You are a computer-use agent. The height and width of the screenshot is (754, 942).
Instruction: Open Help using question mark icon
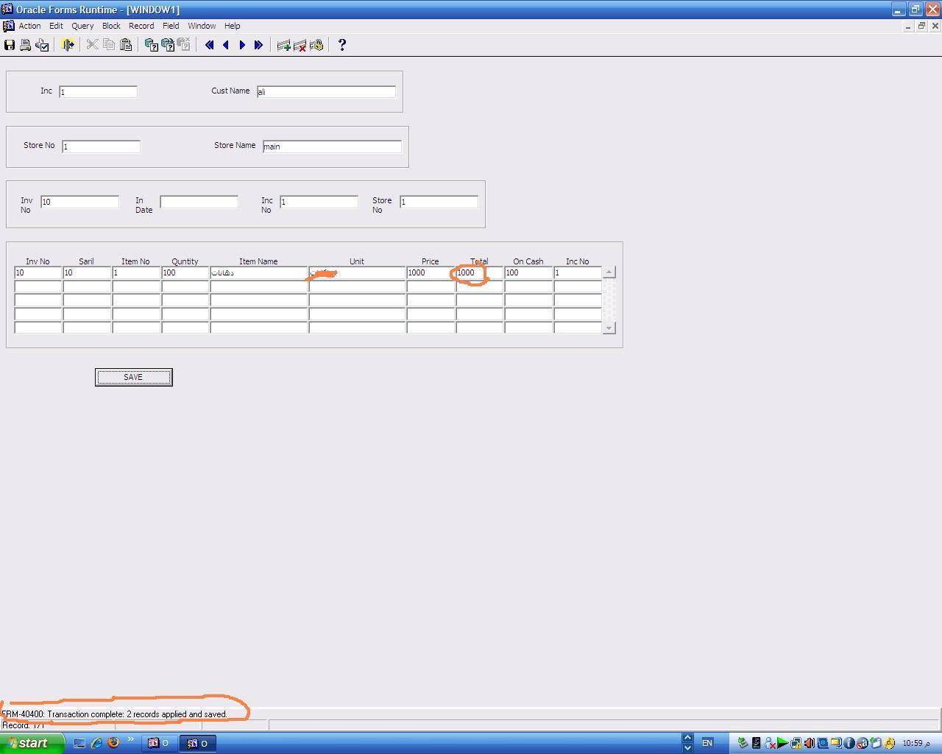341,45
